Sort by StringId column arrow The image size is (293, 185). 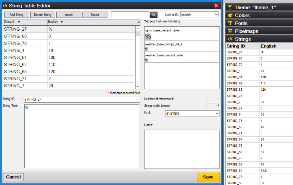click(19, 22)
